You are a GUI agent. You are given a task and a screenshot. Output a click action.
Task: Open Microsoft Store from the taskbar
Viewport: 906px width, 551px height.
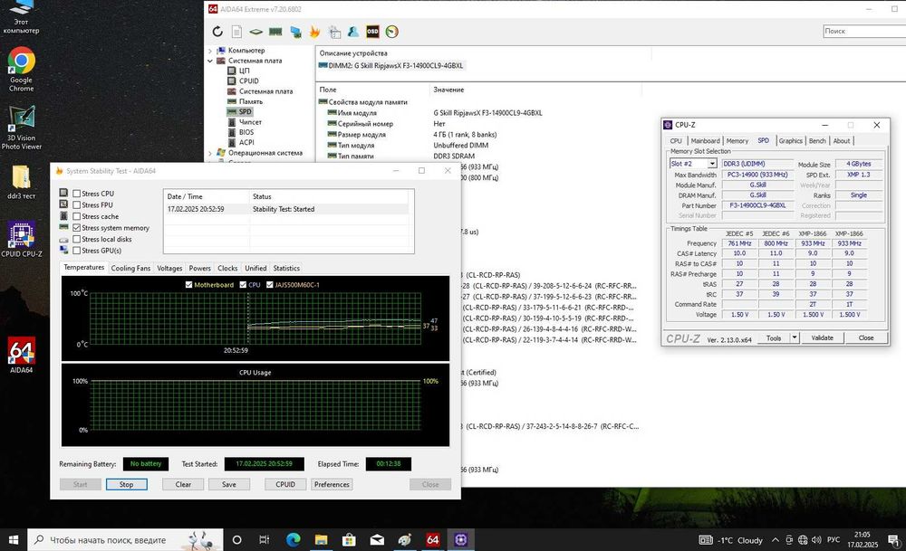349,539
